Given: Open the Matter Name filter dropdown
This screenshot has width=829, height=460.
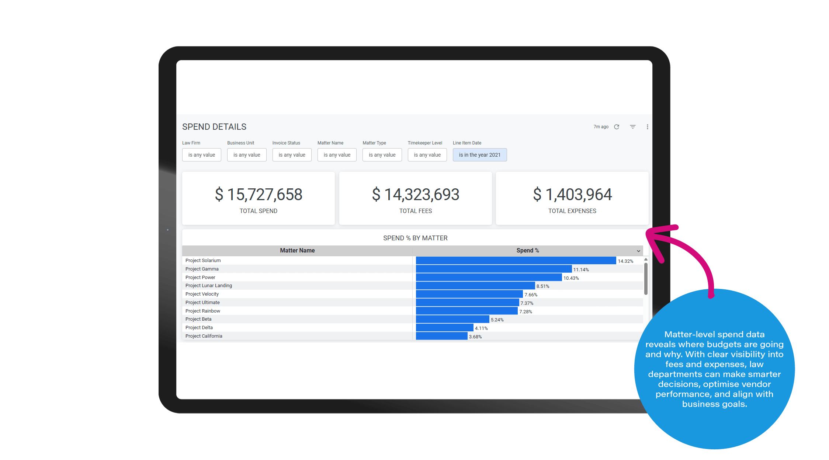Looking at the screenshot, I should (337, 155).
